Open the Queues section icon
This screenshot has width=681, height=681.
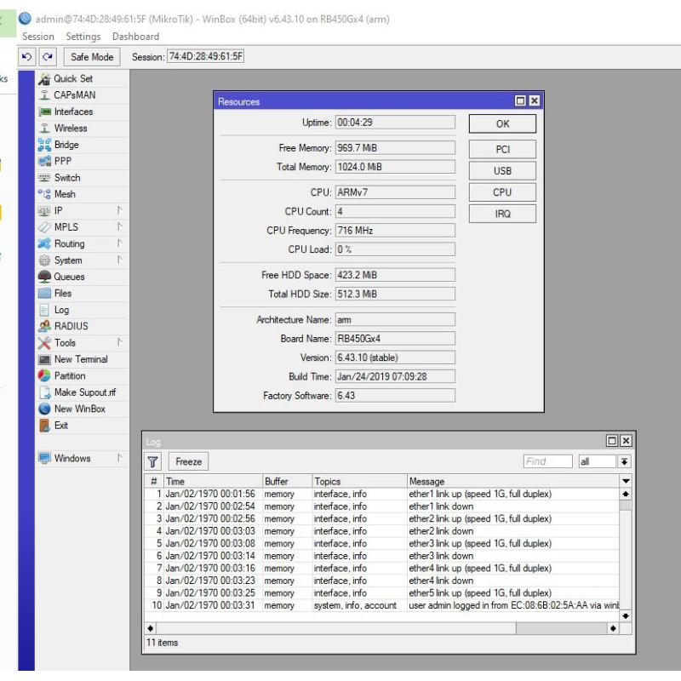(44, 277)
